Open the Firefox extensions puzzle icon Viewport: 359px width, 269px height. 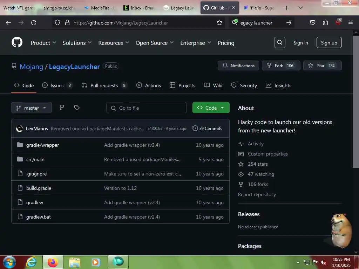(325, 23)
